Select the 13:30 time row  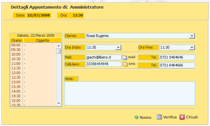click(x=33, y=87)
